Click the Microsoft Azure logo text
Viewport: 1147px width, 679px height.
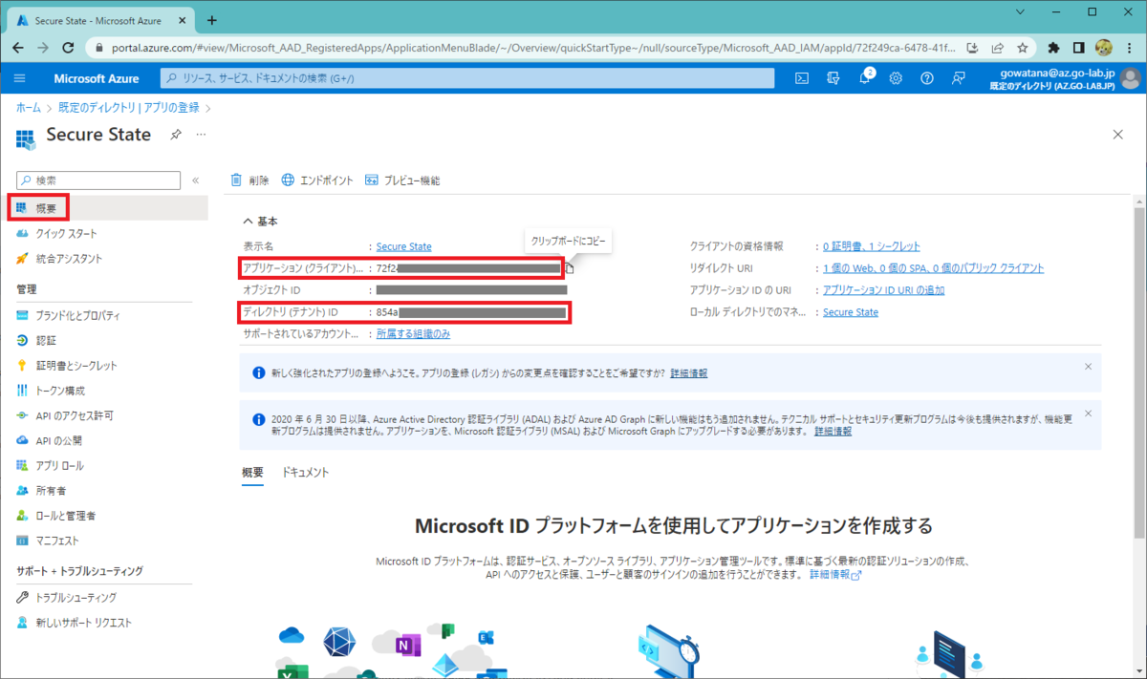[96, 78]
